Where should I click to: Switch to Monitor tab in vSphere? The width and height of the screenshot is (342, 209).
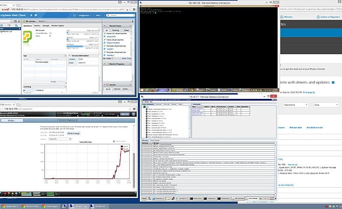click(37, 26)
